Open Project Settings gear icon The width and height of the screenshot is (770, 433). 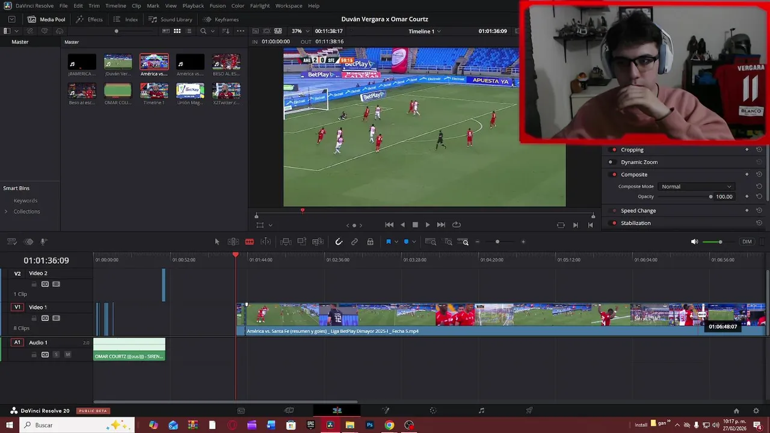757,411
